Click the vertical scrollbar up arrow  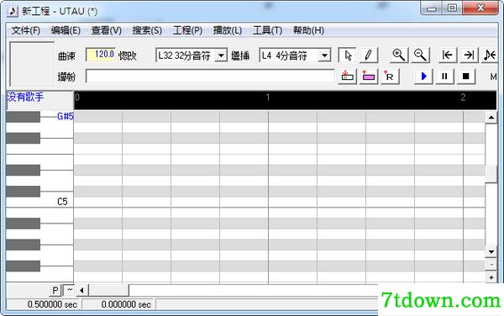point(491,118)
